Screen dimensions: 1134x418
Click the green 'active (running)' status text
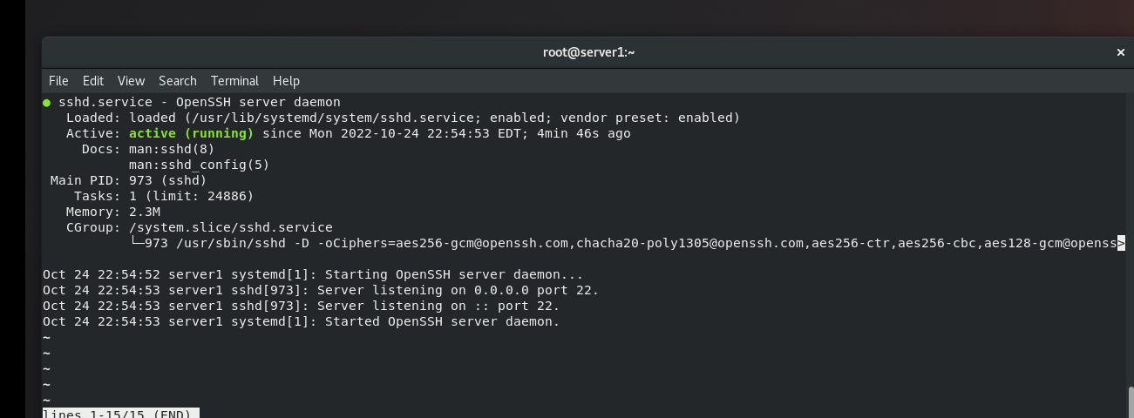[191, 133]
